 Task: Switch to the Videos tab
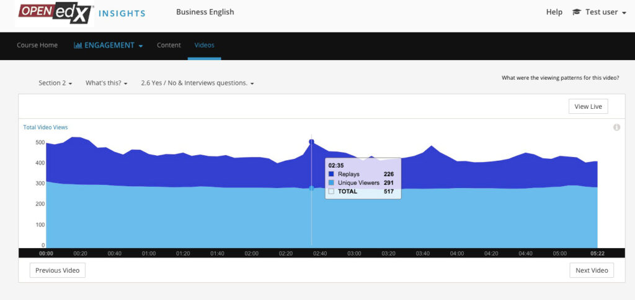tap(205, 45)
